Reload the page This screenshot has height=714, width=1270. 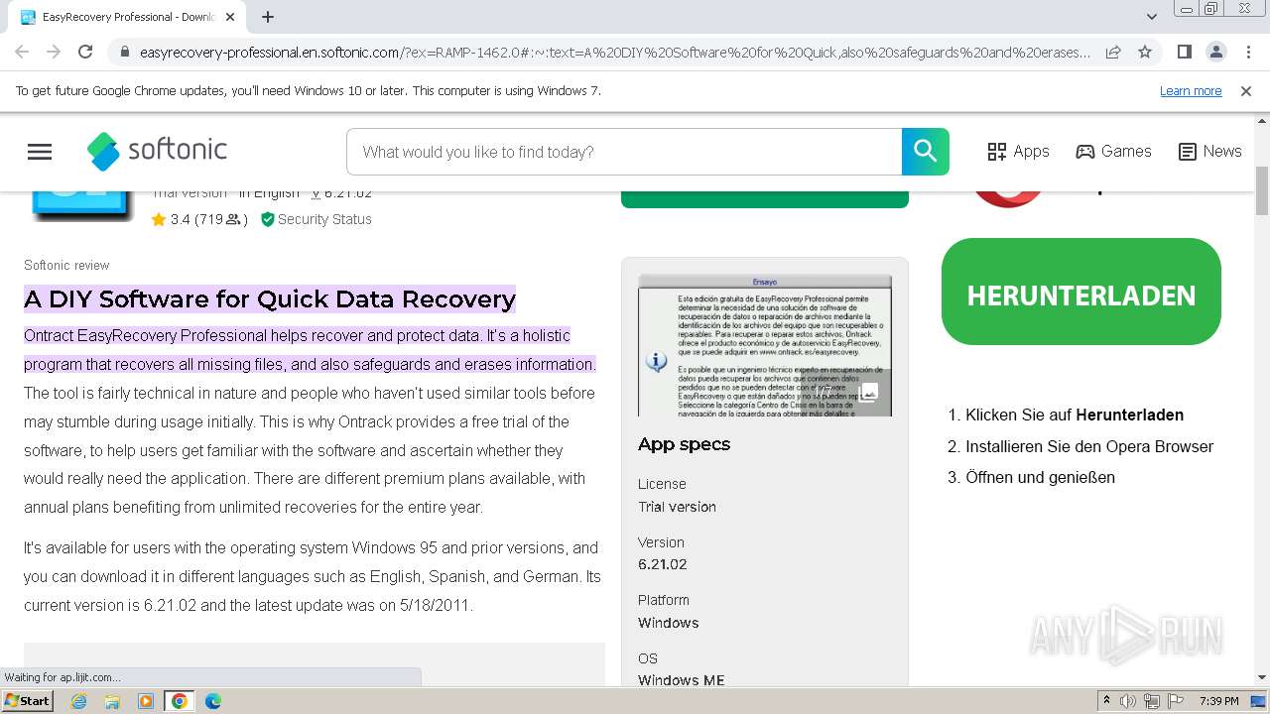(85, 52)
